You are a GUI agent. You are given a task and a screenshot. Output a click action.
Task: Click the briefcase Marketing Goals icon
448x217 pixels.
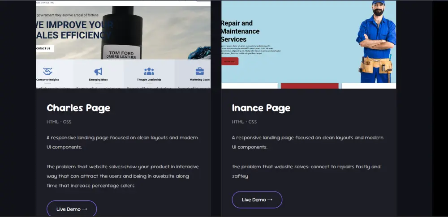pyautogui.click(x=200, y=72)
